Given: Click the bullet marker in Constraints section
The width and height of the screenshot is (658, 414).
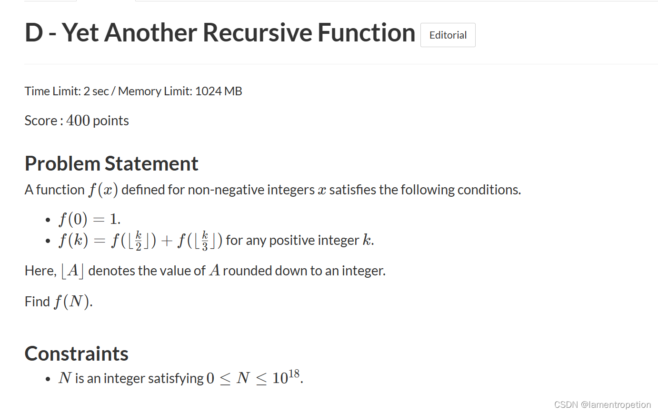Looking at the screenshot, I should coord(47,379).
